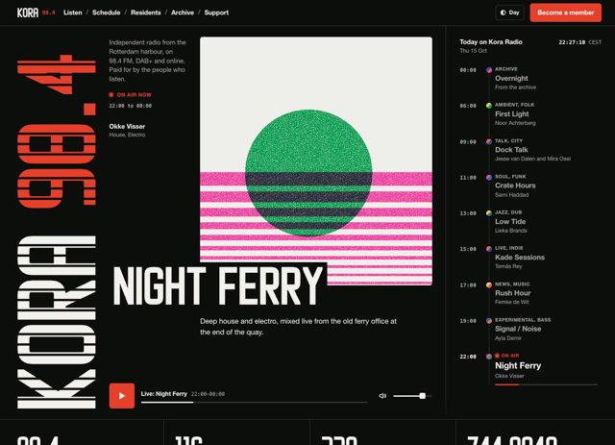Click resident name Okke Visser under On Air
The image size is (615, 445).
[127, 126]
